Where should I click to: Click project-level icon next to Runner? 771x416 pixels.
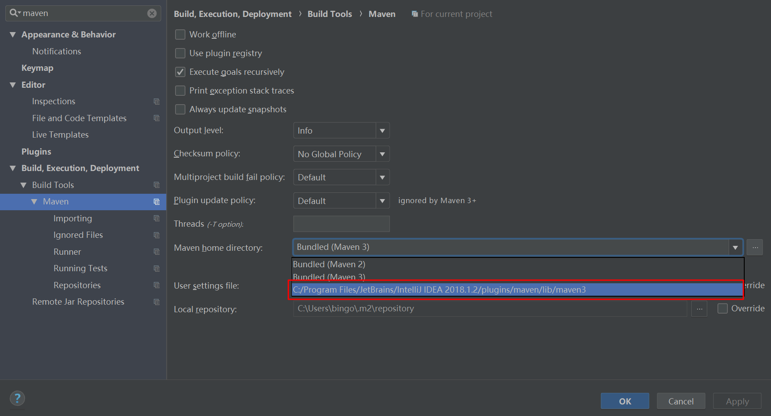coord(156,252)
